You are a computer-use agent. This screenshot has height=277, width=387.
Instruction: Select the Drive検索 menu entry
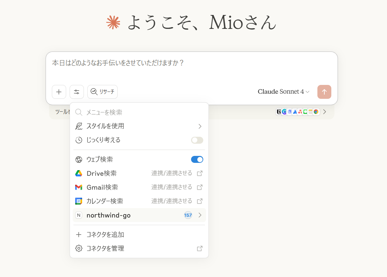[139, 173]
